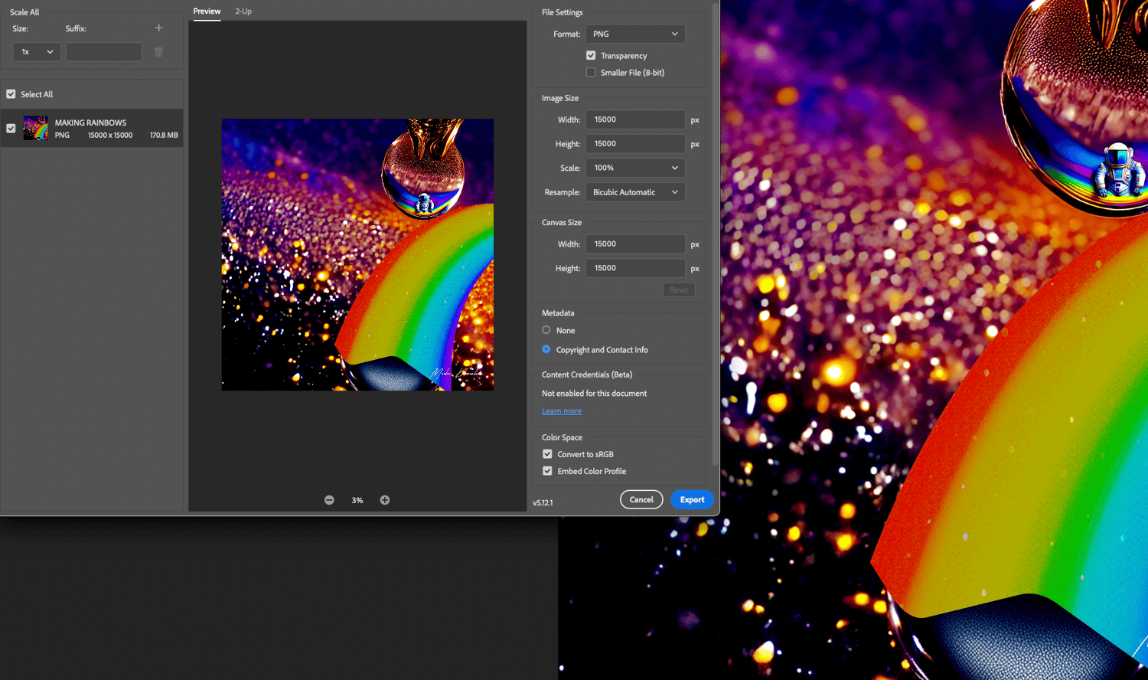Uncheck the MAKING RAINBOWS asset checkbox
1148x680 pixels.
point(11,128)
